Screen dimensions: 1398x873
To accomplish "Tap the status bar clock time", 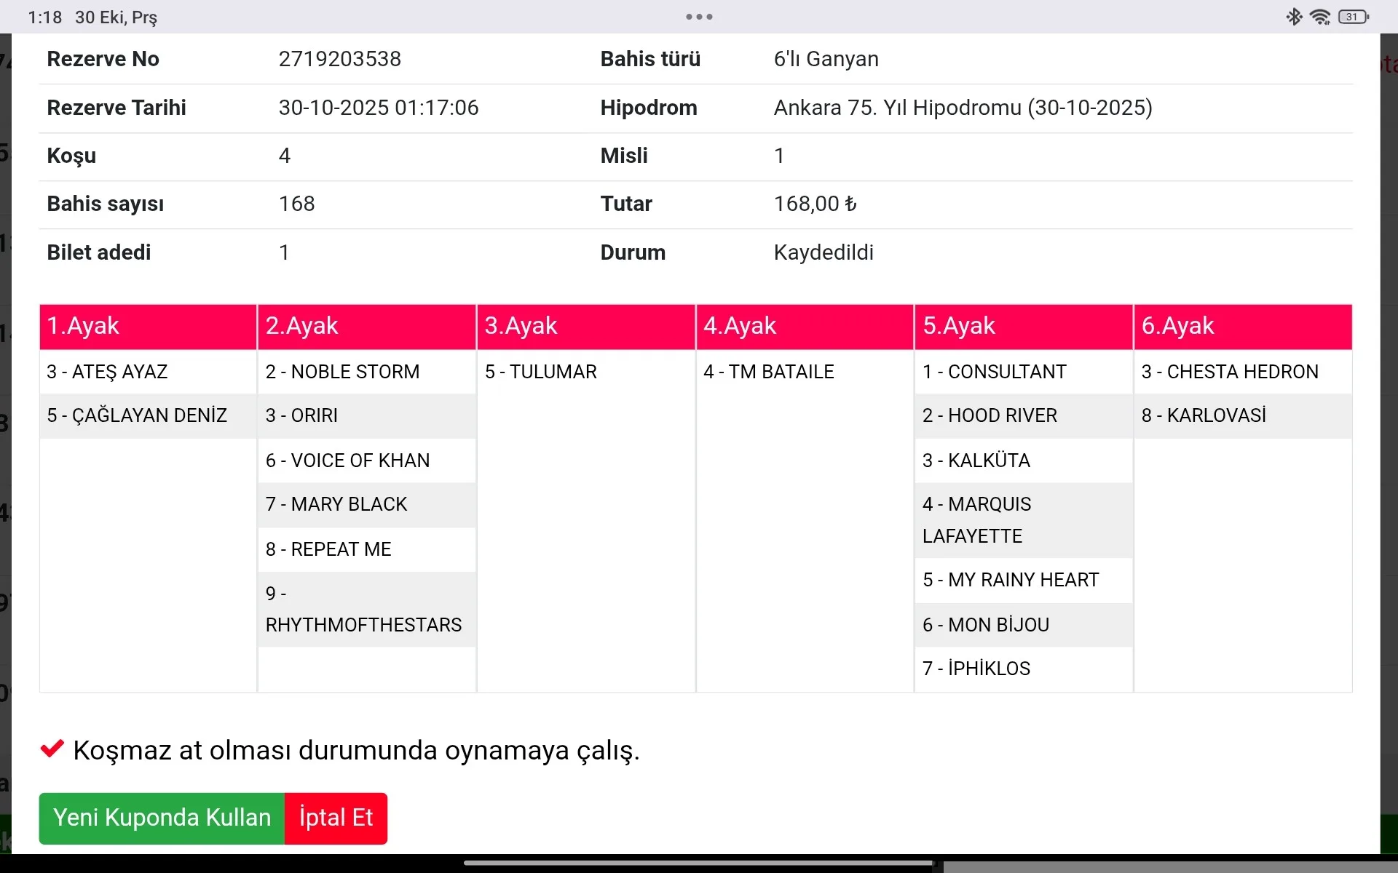I will 44,17.
